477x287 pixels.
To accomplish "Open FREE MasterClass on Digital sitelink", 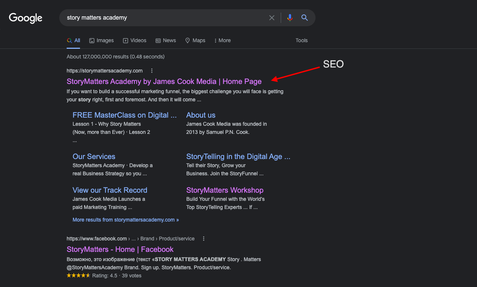I will pos(125,115).
